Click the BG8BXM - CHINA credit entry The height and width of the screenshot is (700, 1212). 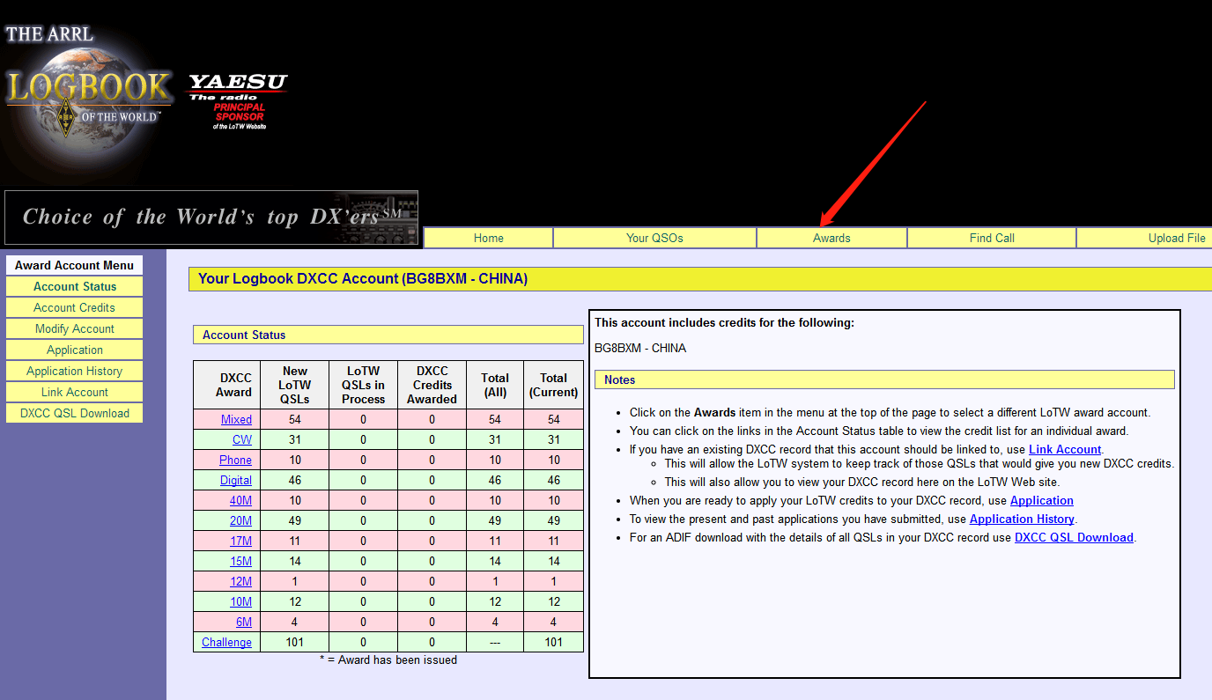pyautogui.click(x=640, y=348)
